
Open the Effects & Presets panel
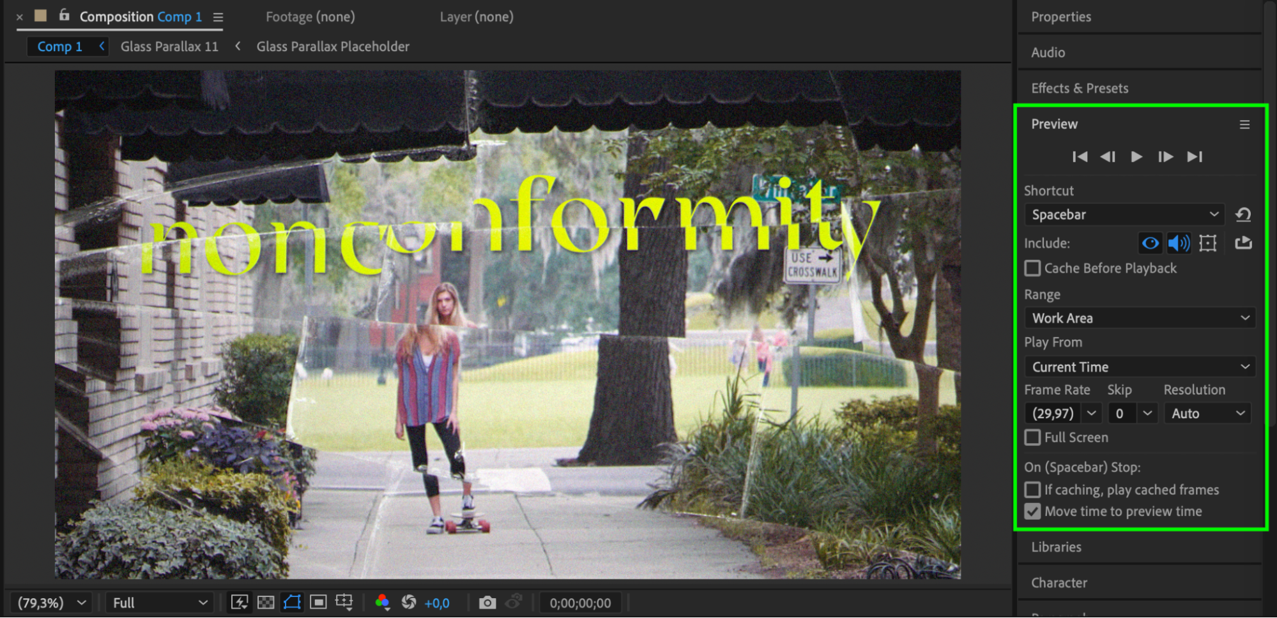point(1079,88)
